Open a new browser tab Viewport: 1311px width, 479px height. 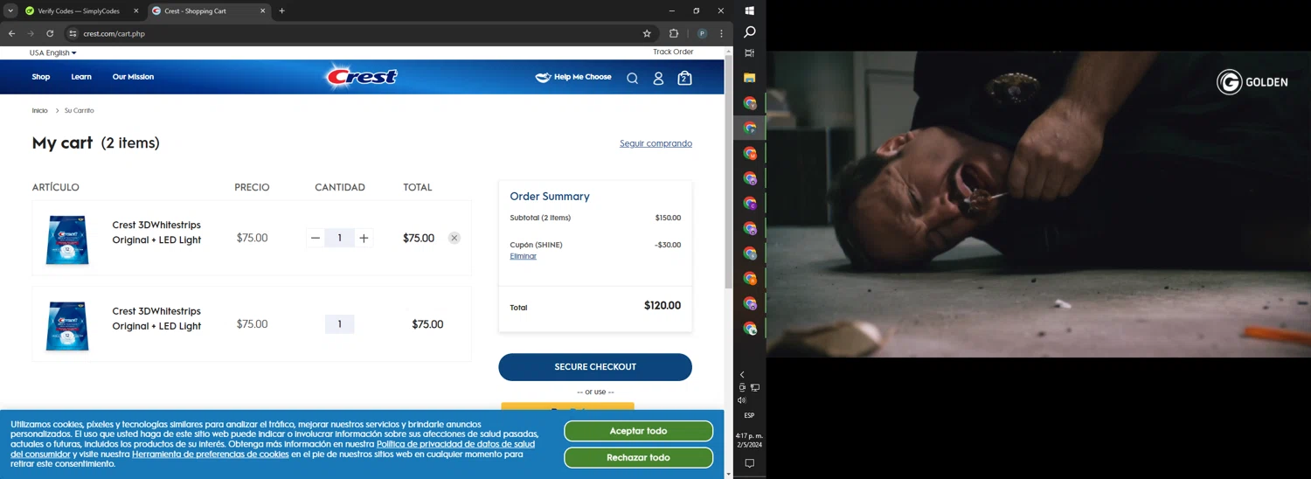click(x=281, y=11)
